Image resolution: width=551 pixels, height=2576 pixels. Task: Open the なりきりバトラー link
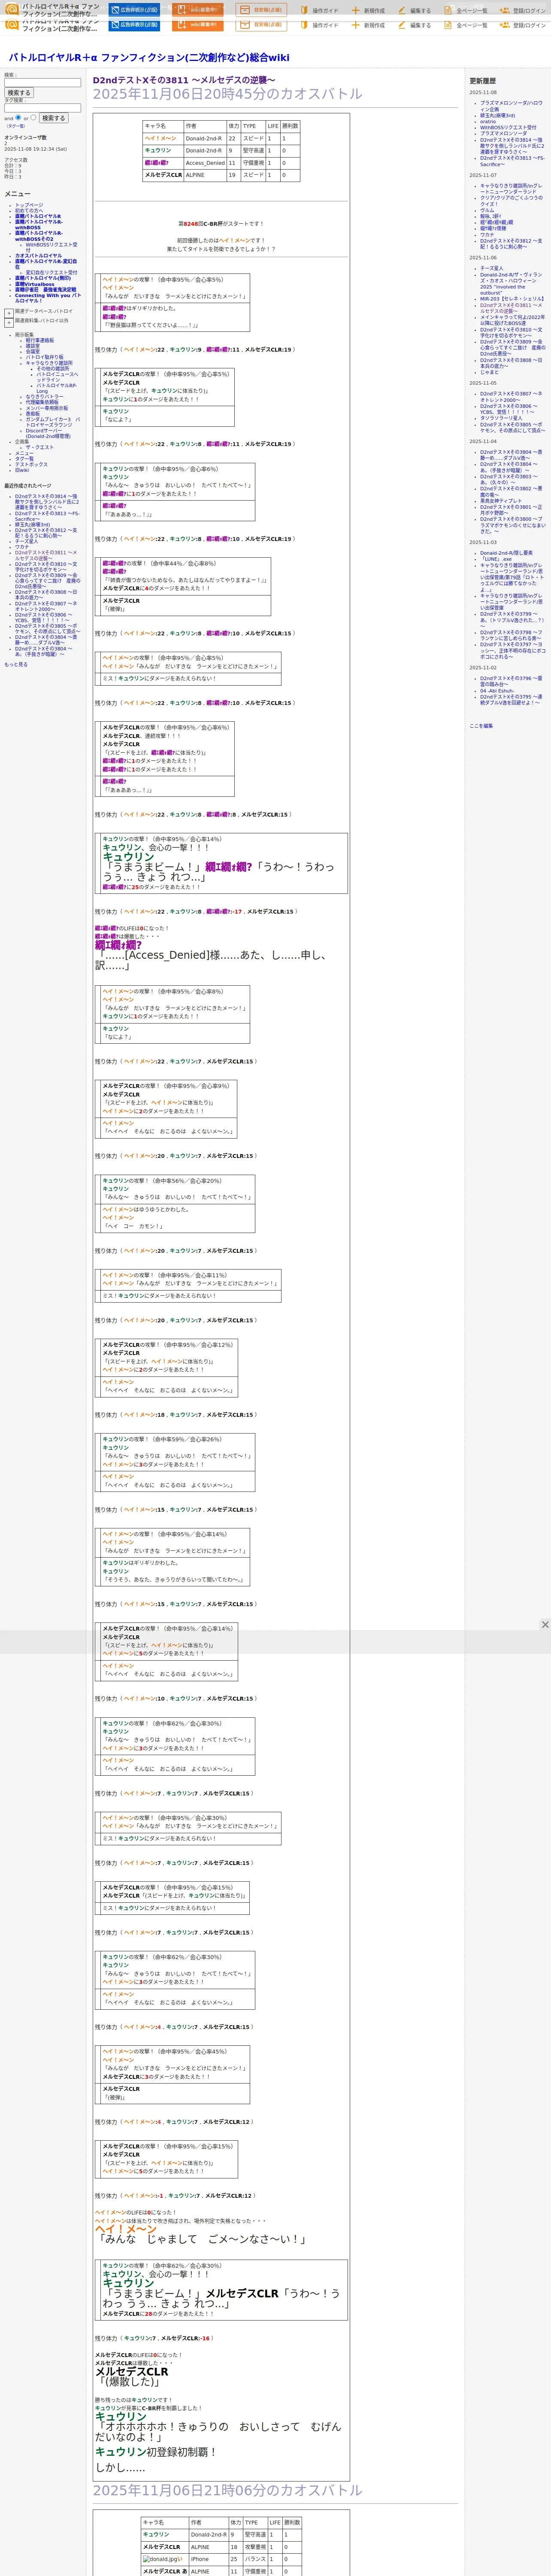coord(44,397)
